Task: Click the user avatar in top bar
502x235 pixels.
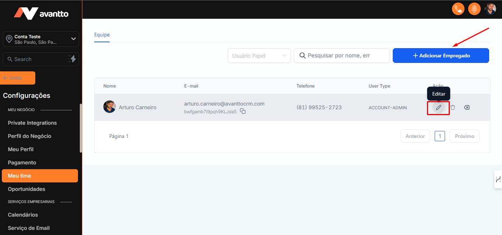Action: 490,9
